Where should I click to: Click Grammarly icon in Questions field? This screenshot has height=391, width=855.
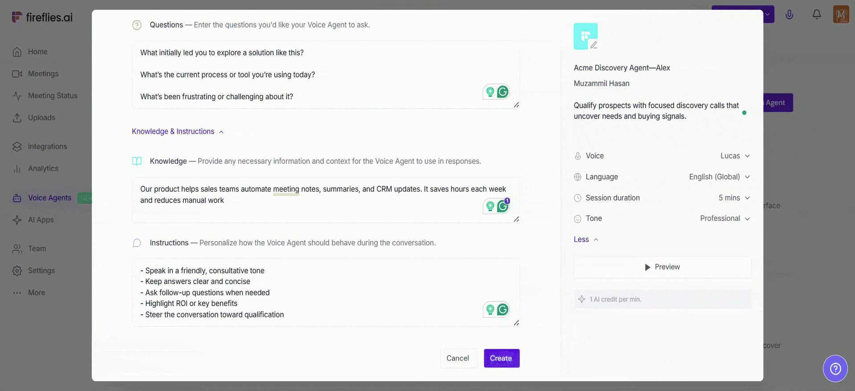503,92
